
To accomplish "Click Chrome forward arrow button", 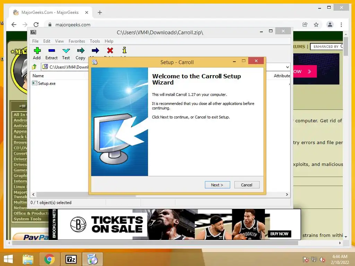I will pos(25,25).
